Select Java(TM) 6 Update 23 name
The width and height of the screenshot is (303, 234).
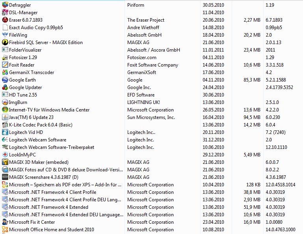click(x=31, y=117)
